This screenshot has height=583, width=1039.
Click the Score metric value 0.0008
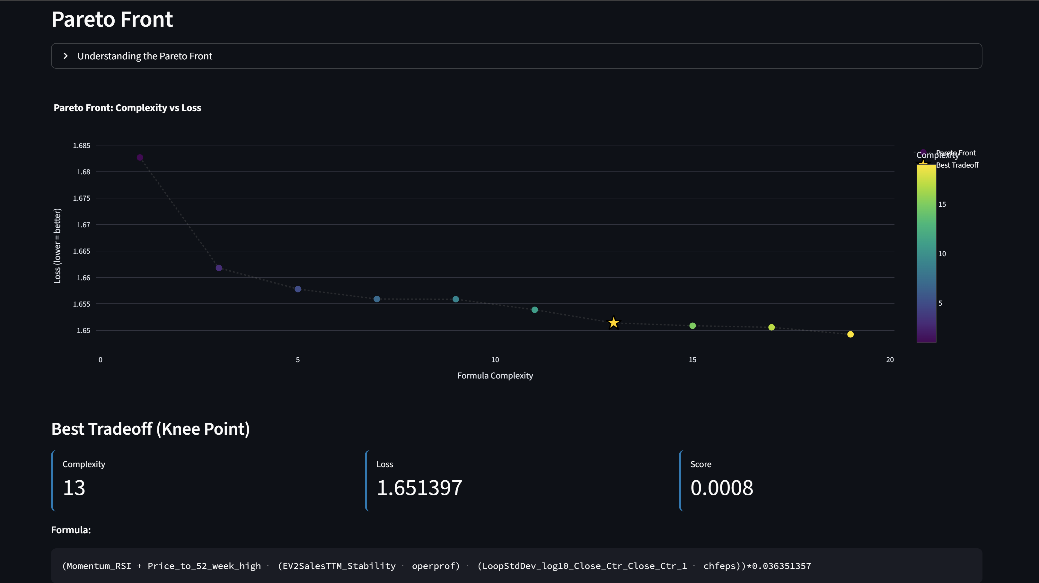(722, 488)
